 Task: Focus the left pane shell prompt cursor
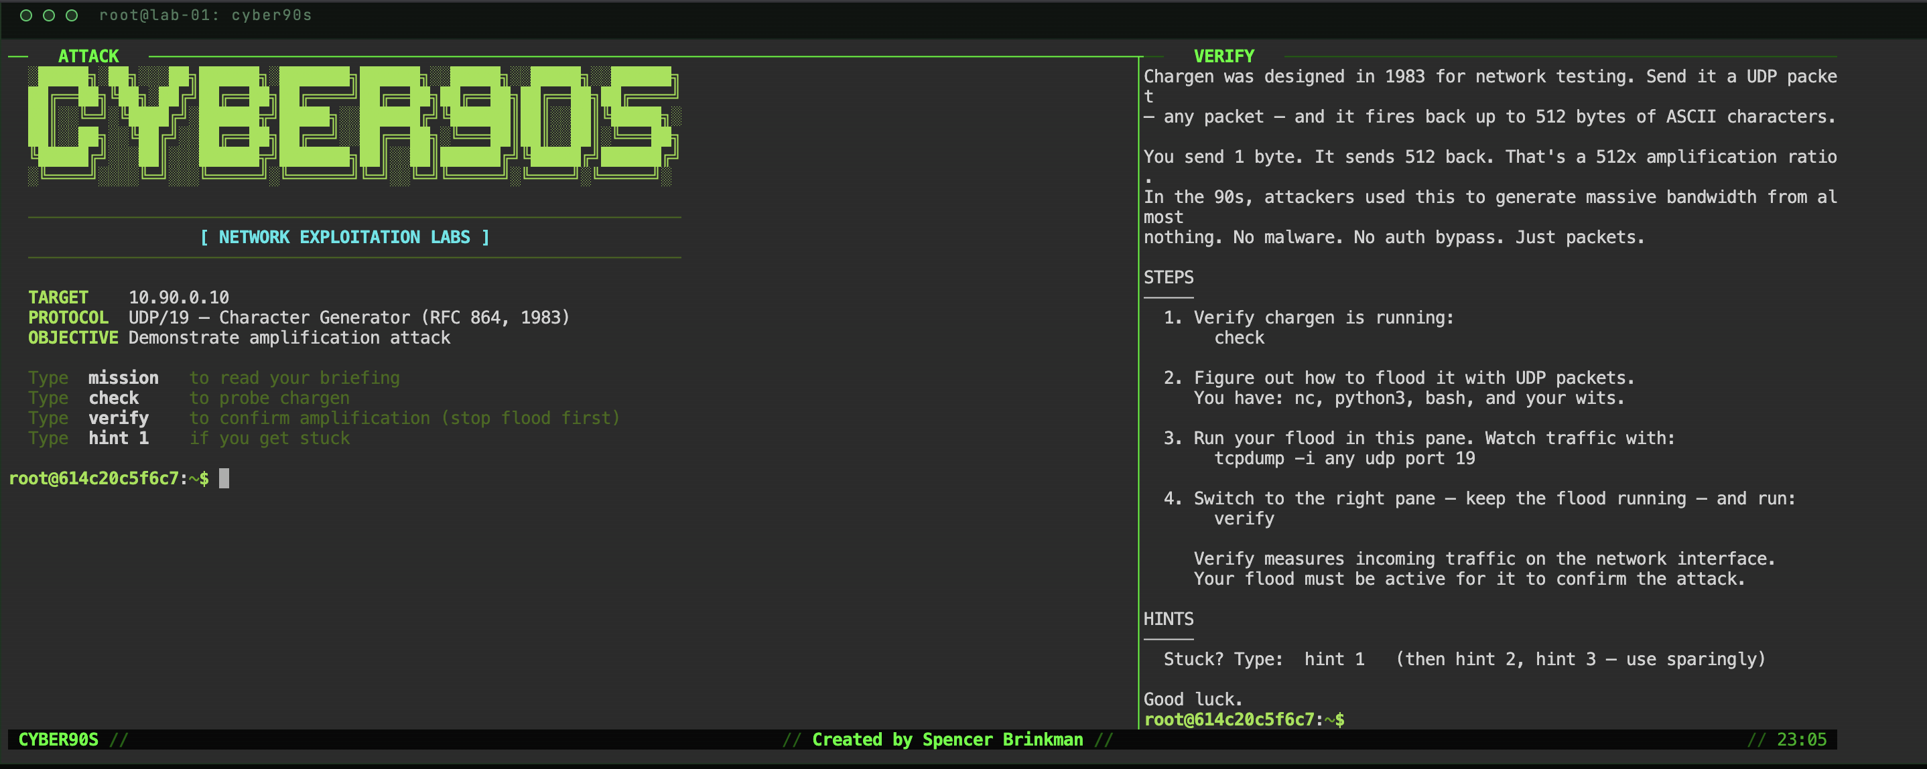(224, 478)
